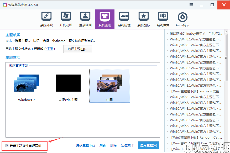Open 系统声音 (System Sounds) settings
This screenshot has height=153, width=230.
(x=163, y=18)
